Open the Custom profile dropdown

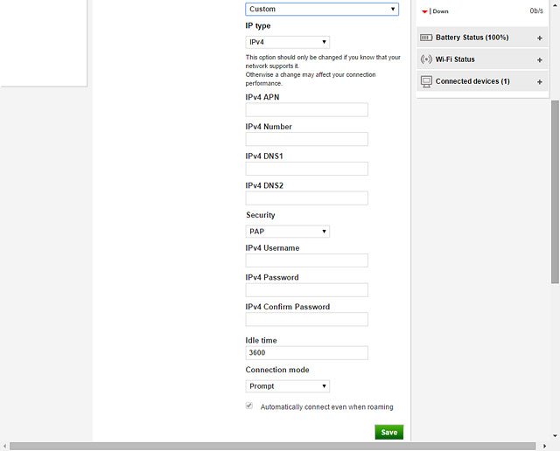(x=321, y=9)
